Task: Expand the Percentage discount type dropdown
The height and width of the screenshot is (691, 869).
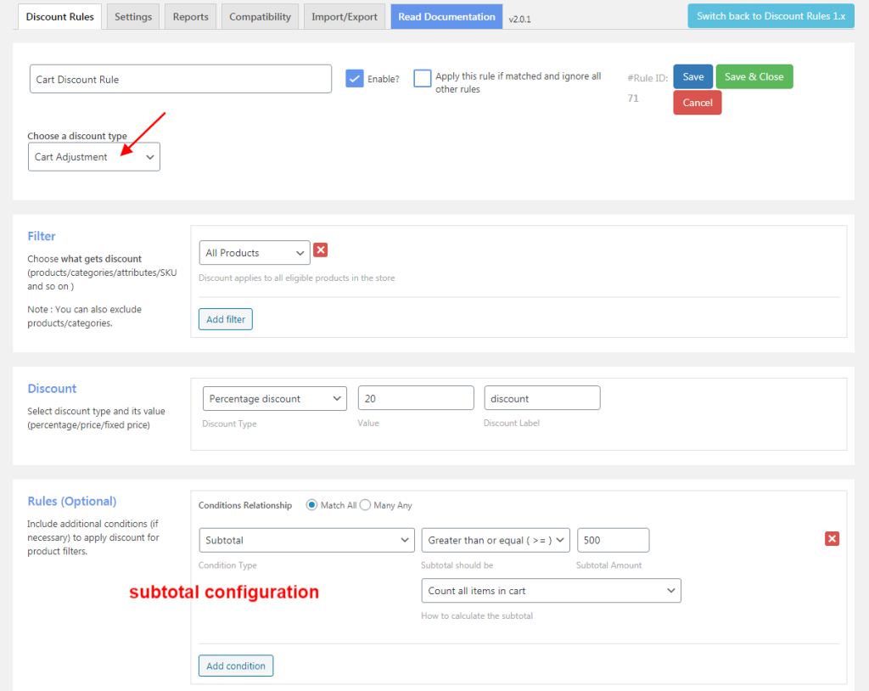Action: [275, 399]
